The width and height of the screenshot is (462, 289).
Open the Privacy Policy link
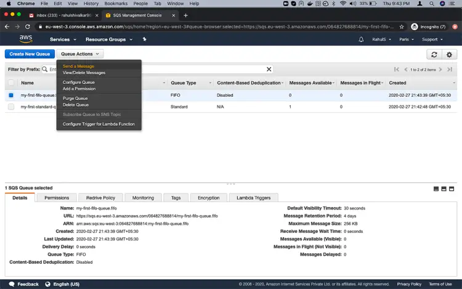(x=409, y=284)
